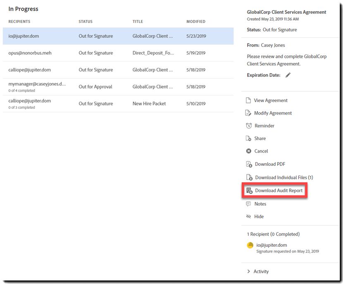This screenshot has height=284, width=343.
Task: Click the Cancel agreement X icon
Action: tap(249, 151)
